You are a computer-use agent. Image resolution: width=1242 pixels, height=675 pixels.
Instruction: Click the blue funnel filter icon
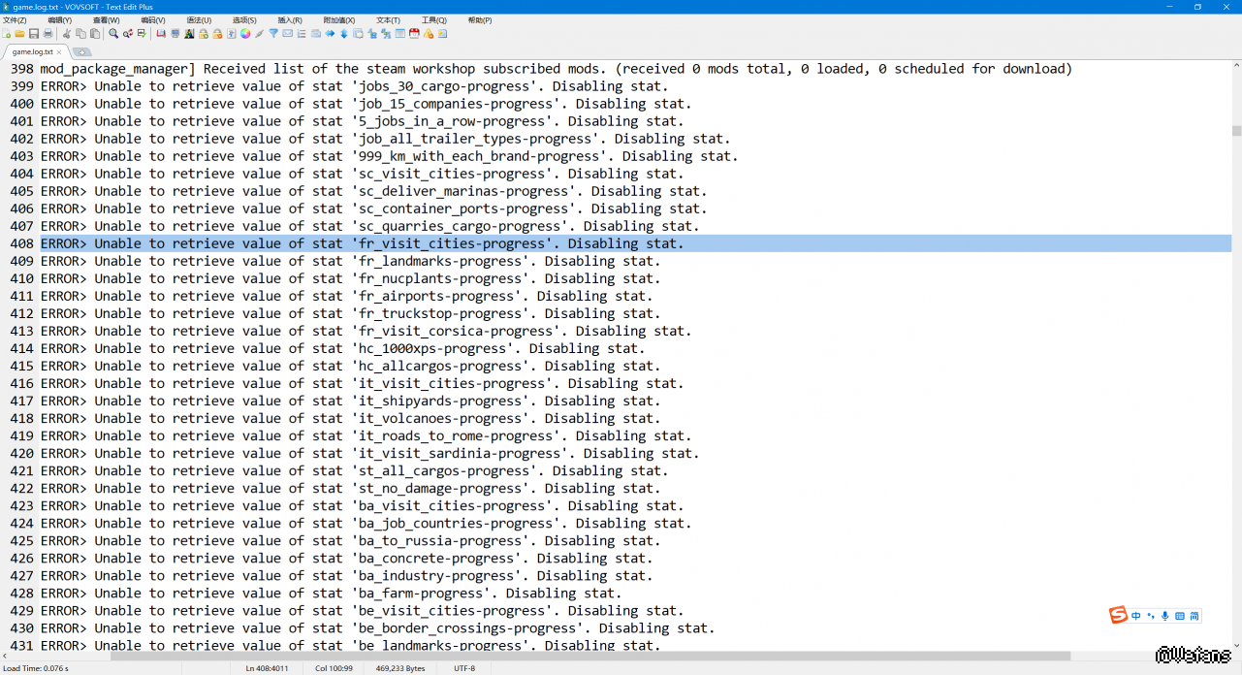[273, 33]
